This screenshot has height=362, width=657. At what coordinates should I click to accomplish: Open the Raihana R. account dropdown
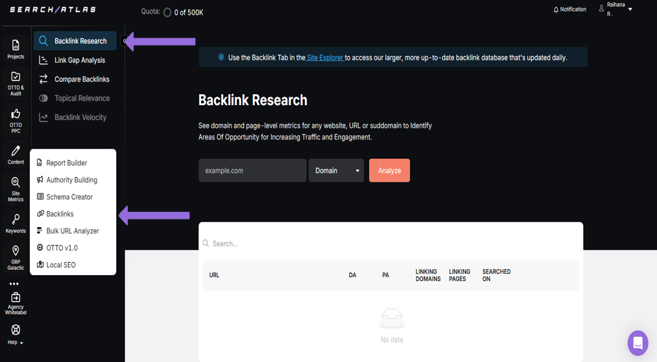(615, 9)
